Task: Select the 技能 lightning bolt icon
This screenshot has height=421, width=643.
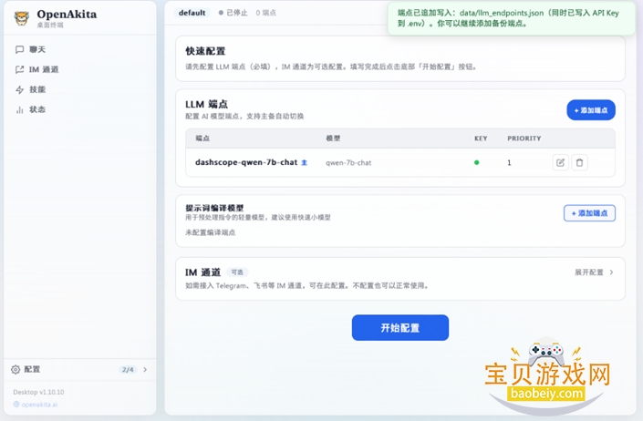Action: [x=20, y=89]
